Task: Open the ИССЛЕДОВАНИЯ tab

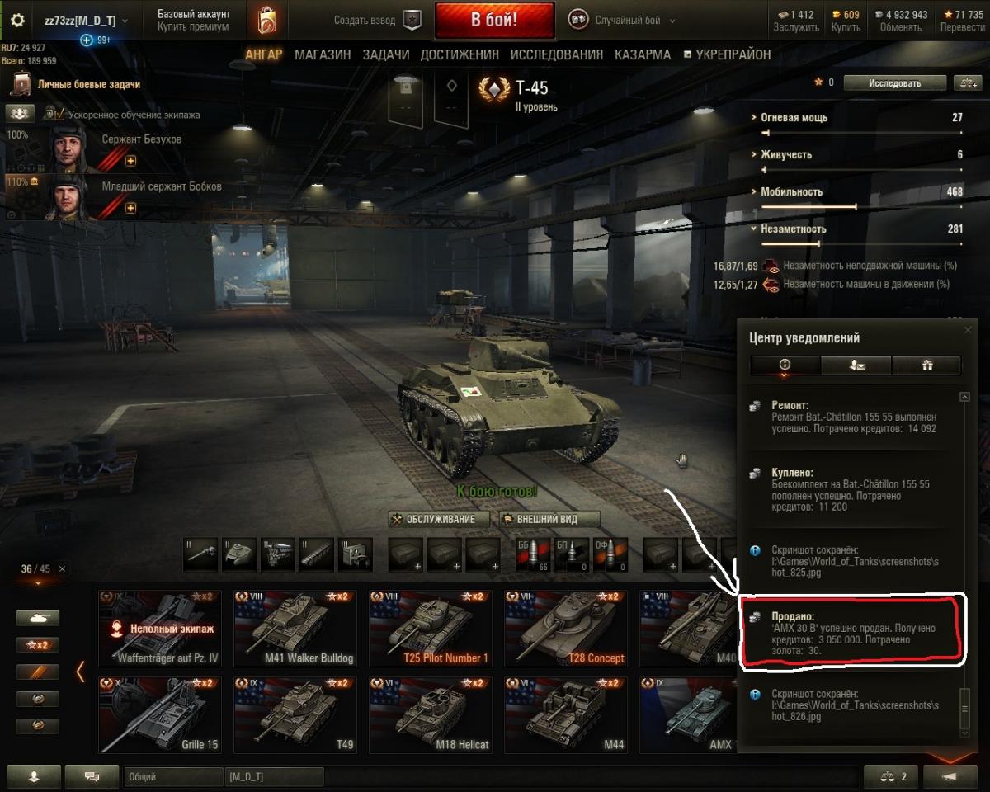Action: click(557, 54)
